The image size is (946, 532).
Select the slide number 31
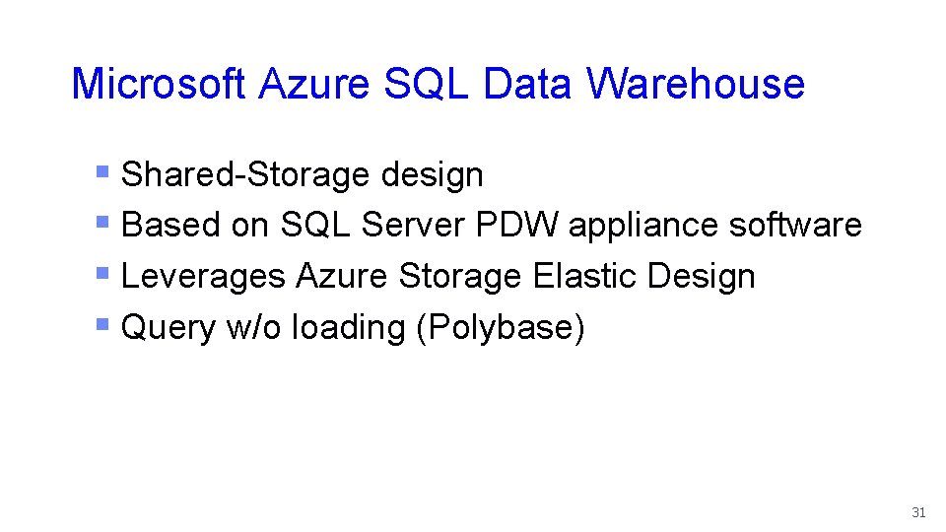pos(918,512)
